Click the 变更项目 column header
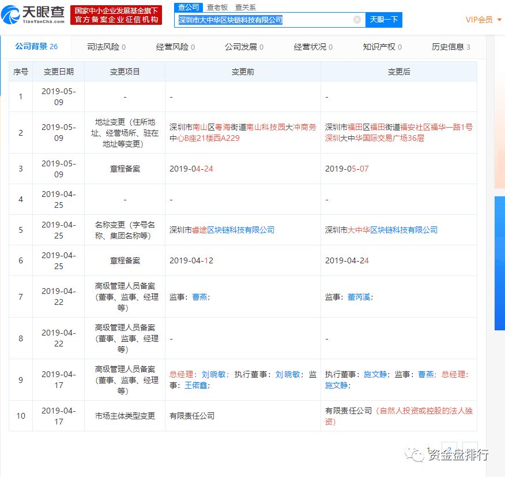 [125, 72]
